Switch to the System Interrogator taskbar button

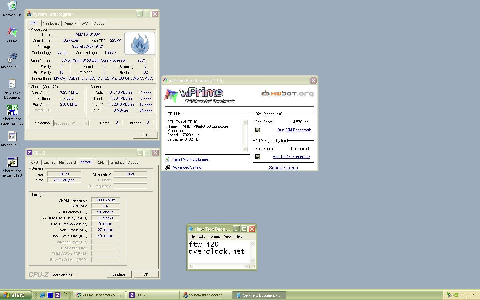[206, 295]
